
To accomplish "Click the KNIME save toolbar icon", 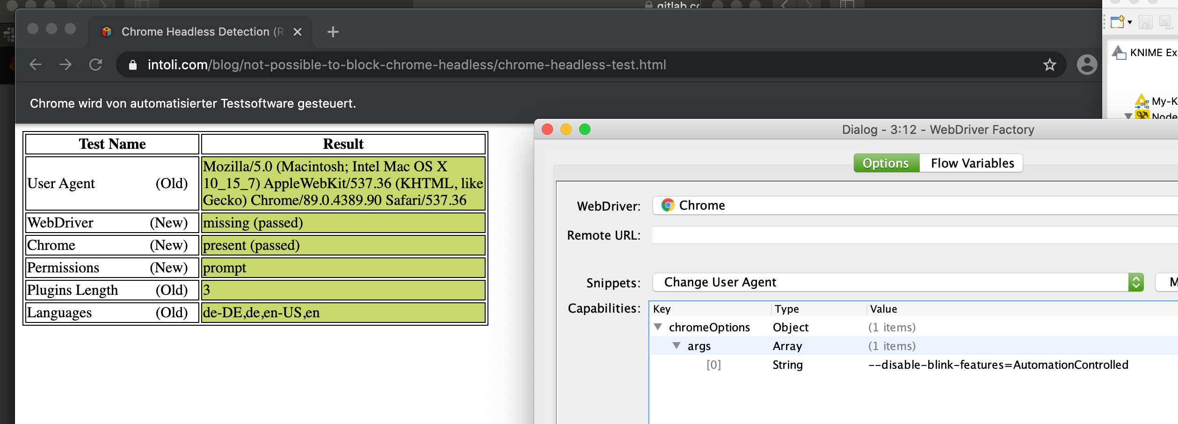I will tap(1145, 22).
